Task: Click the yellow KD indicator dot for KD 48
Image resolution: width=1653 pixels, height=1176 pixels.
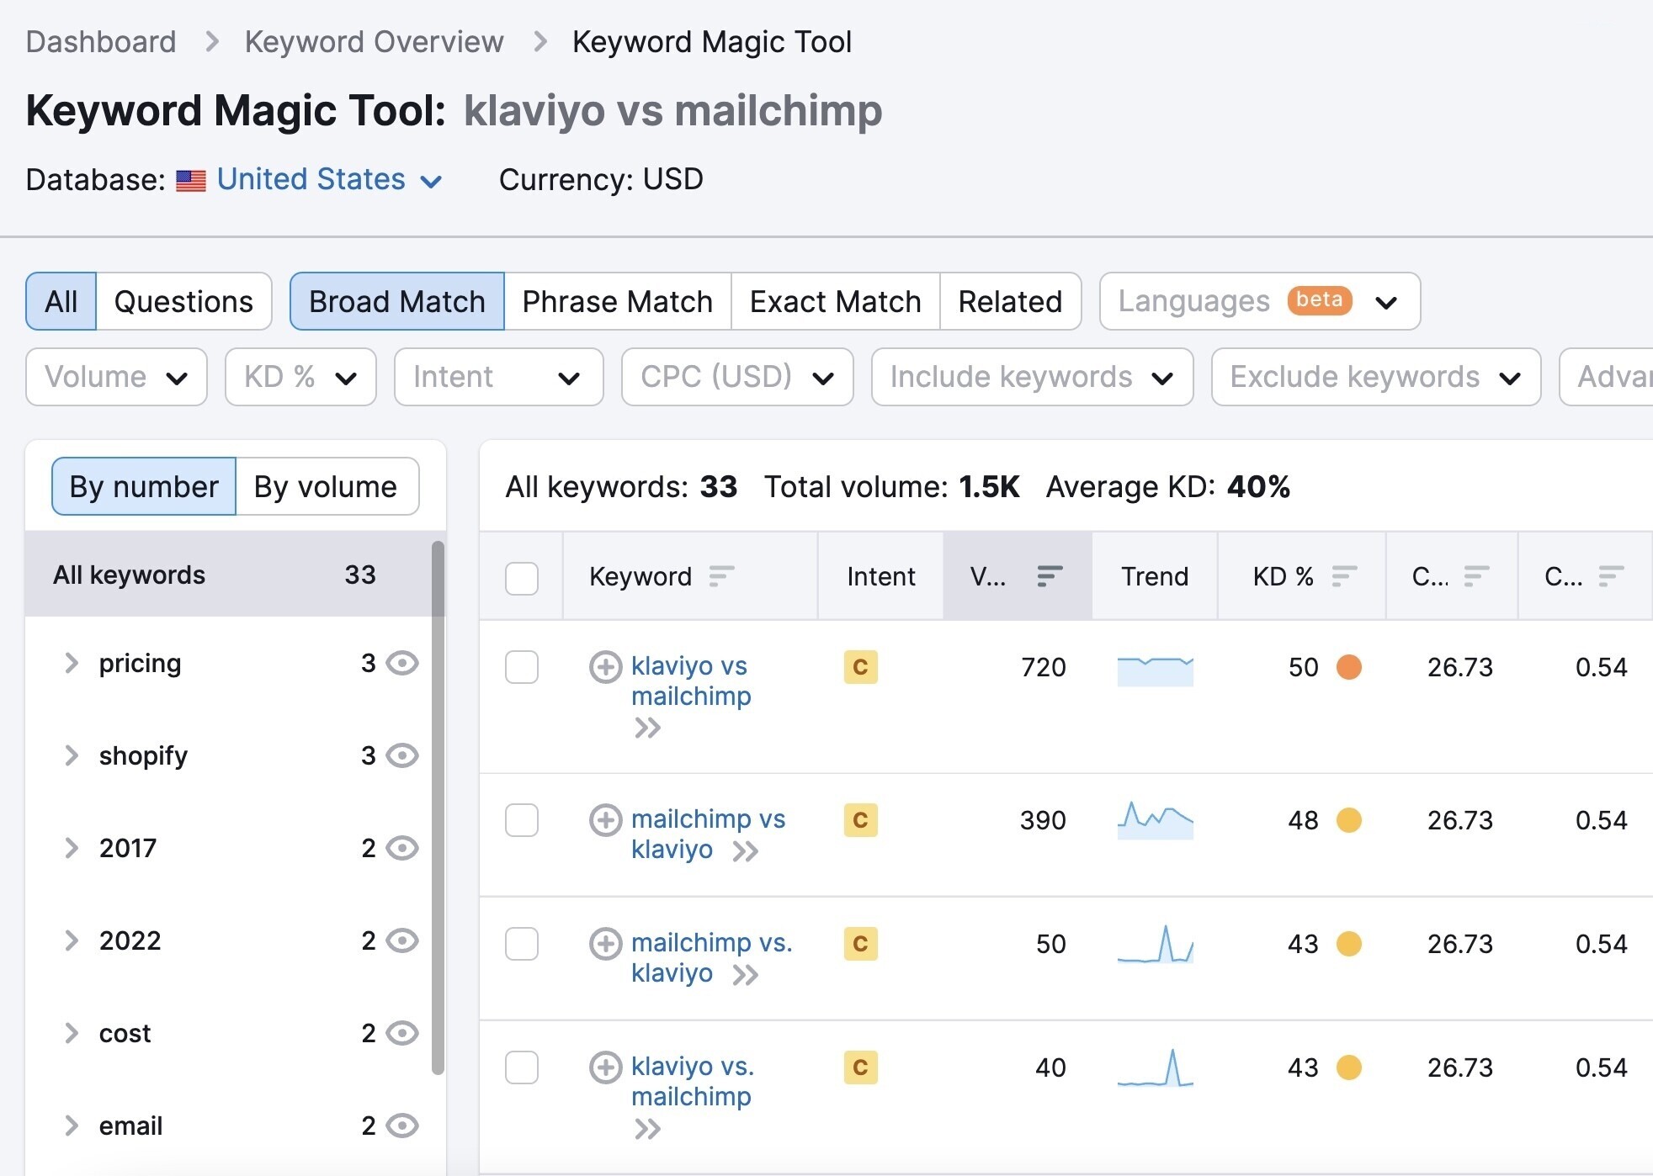Action: (x=1349, y=820)
